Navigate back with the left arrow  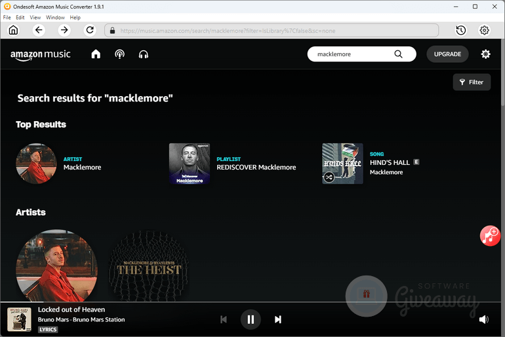[39, 30]
